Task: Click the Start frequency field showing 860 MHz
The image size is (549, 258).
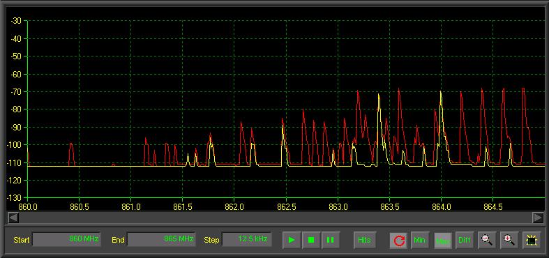Action: pos(66,239)
